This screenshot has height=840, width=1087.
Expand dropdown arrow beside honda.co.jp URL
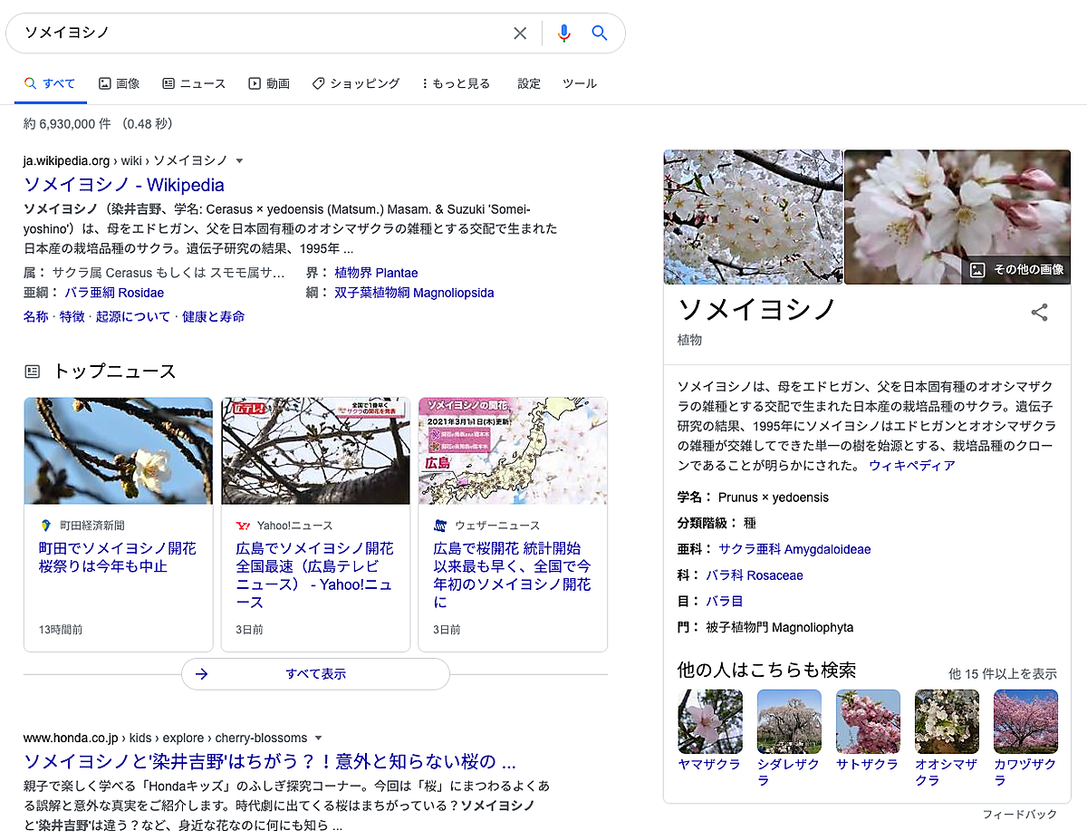coord(317,738)
